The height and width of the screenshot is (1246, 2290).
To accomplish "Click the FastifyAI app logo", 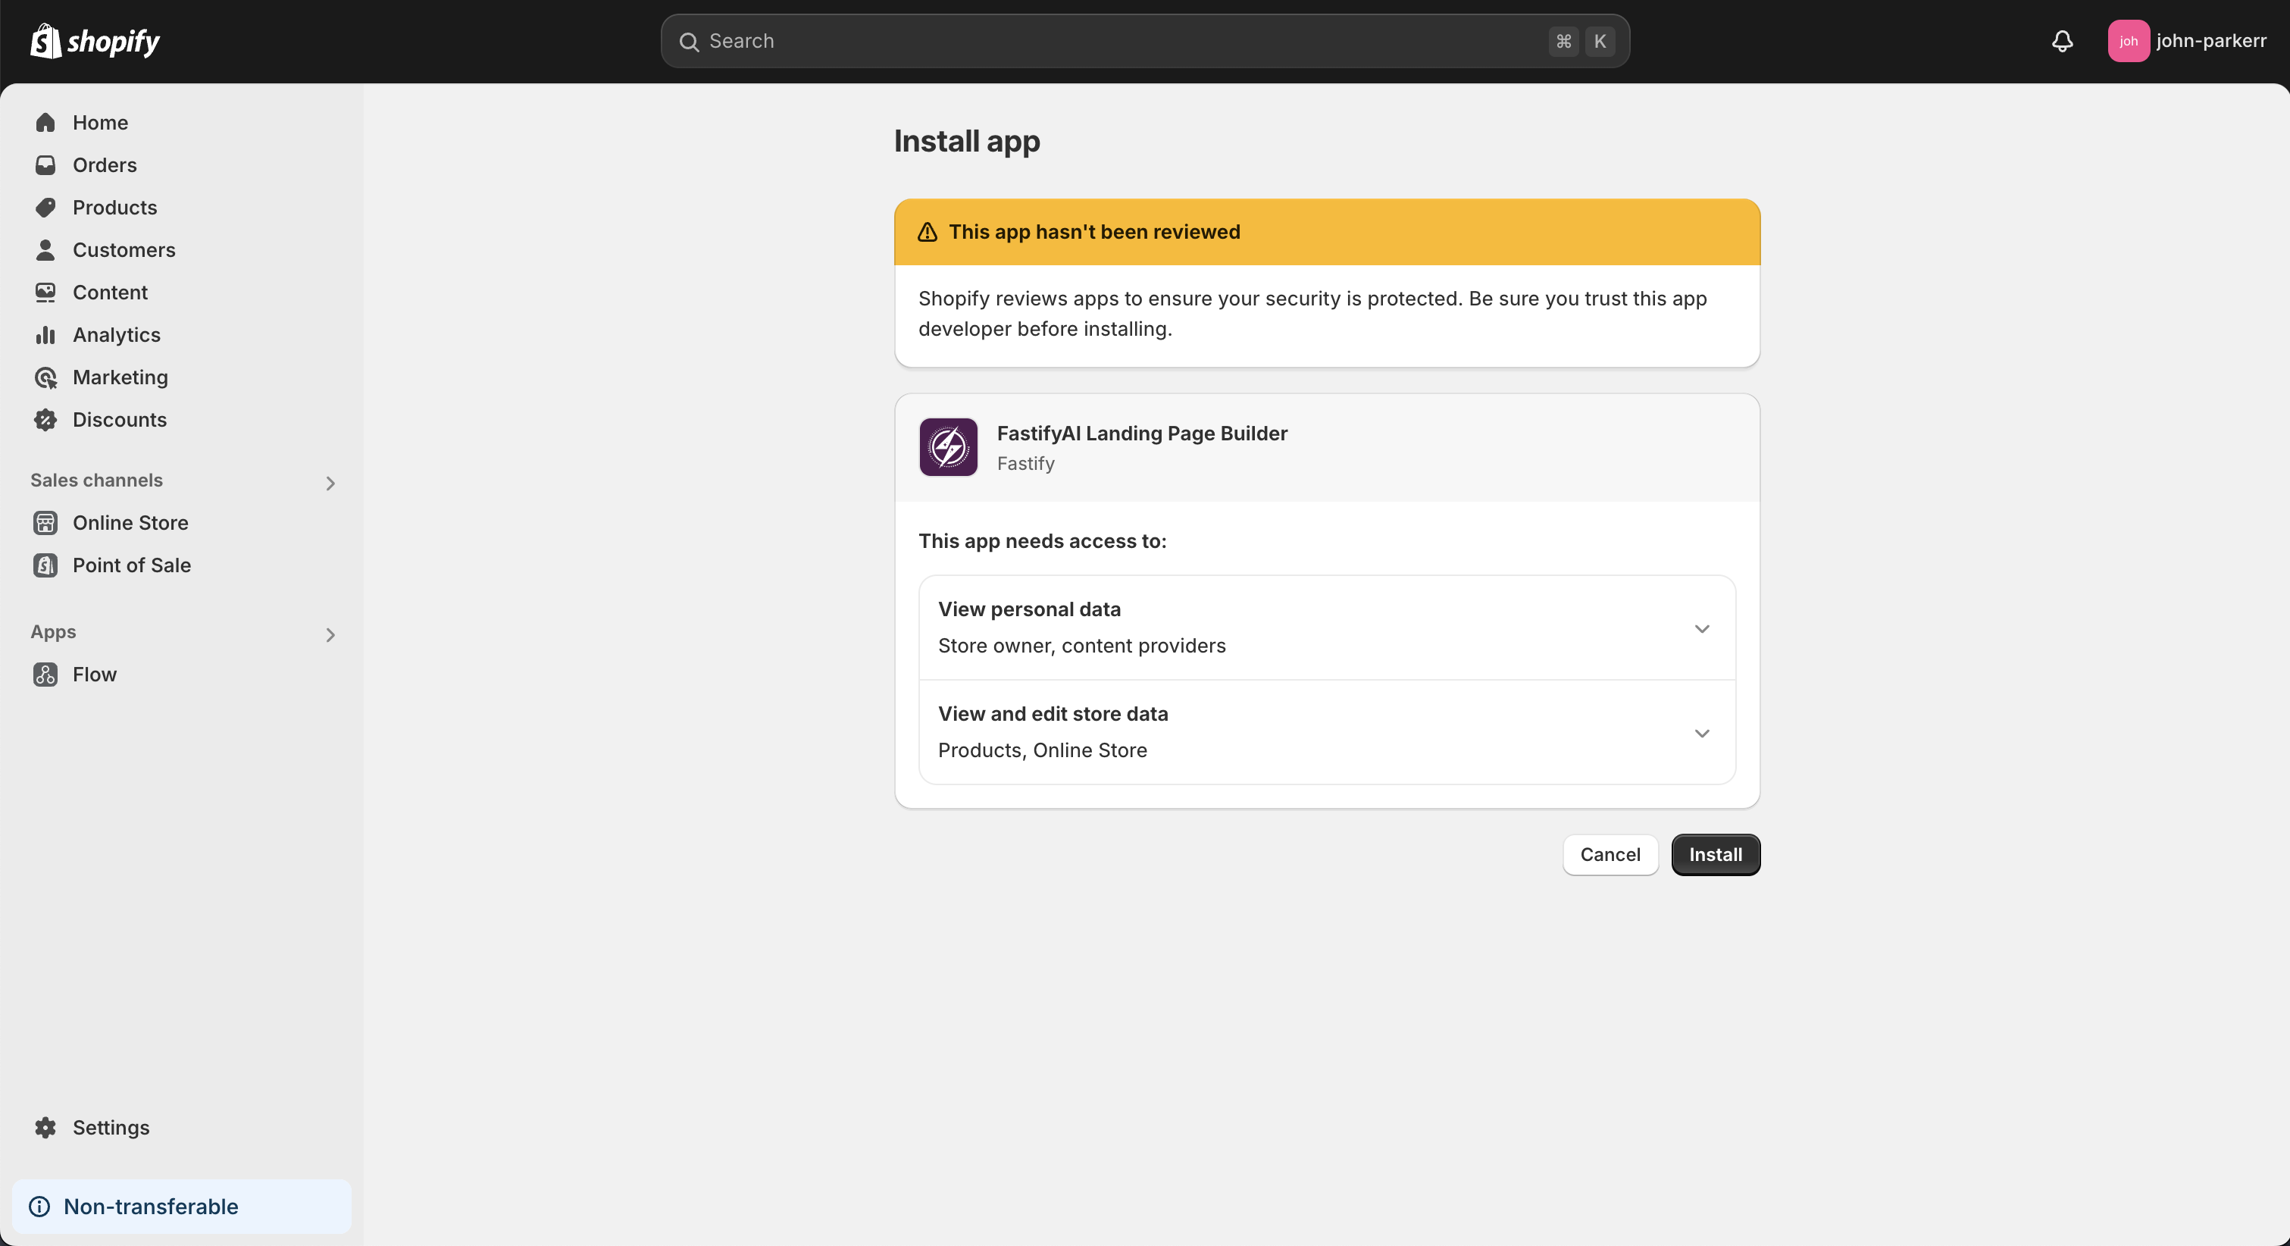I will coord(949,447).
